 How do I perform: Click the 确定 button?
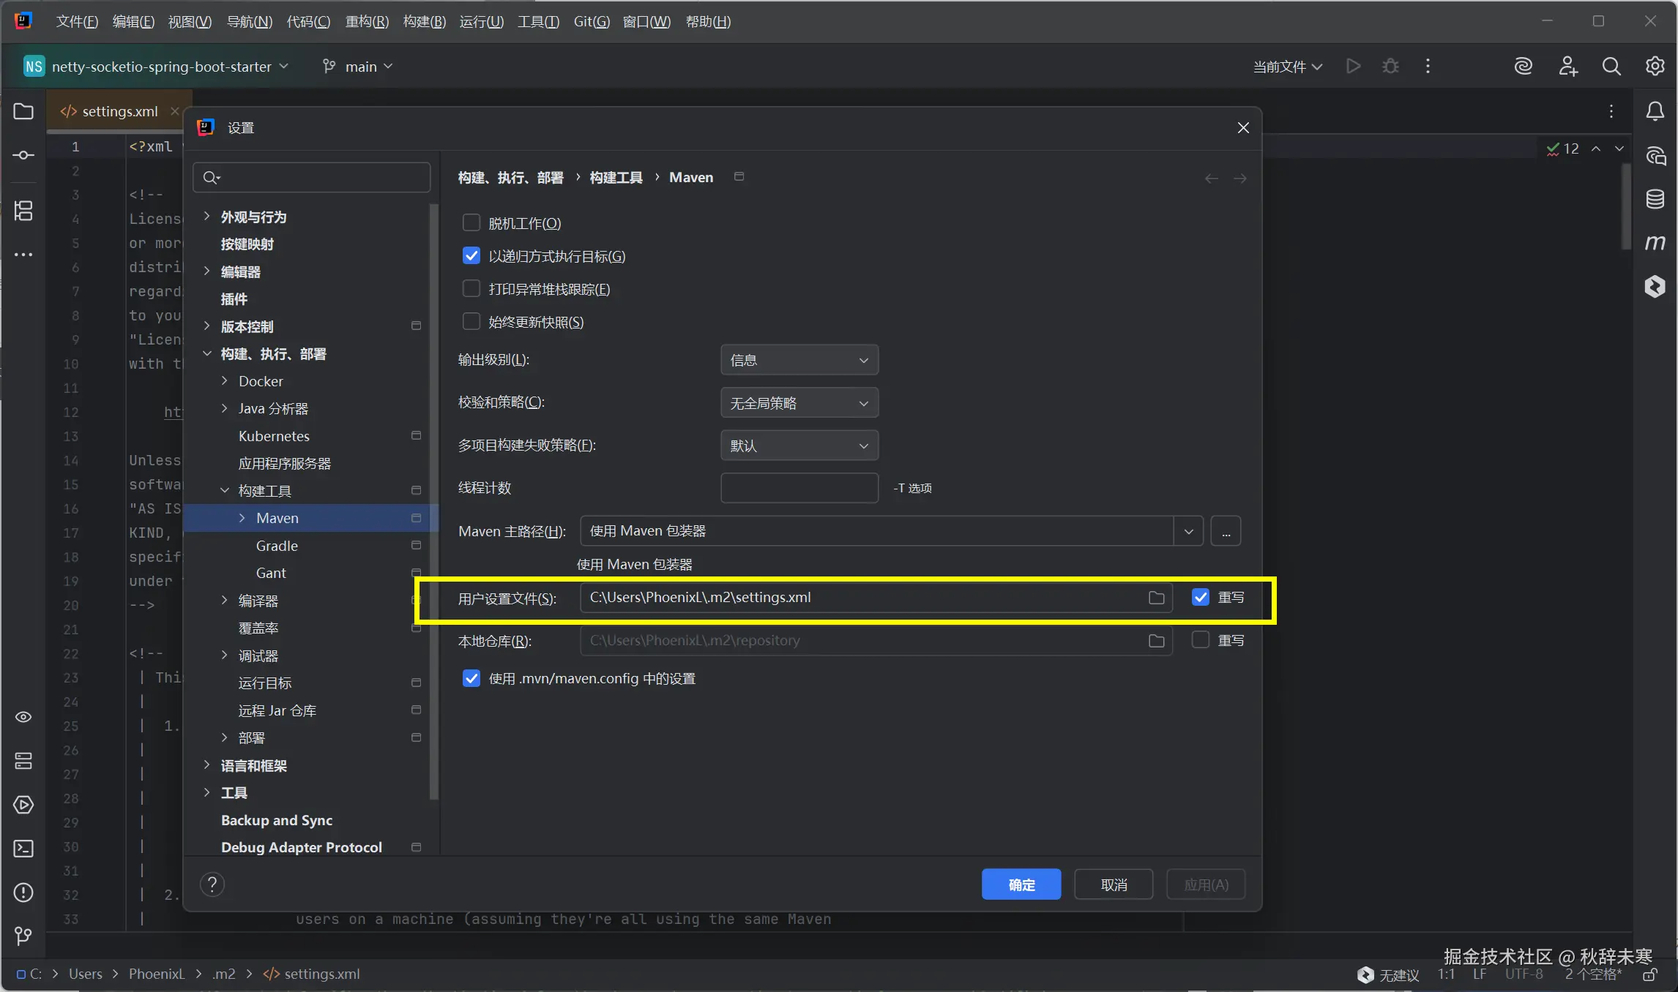(x=1021, y=884)
